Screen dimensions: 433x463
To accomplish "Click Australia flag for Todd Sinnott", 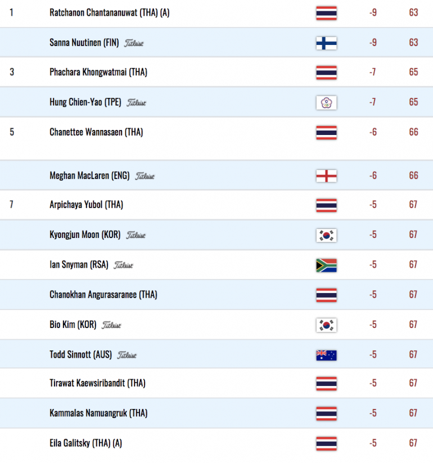I will 326,355.
